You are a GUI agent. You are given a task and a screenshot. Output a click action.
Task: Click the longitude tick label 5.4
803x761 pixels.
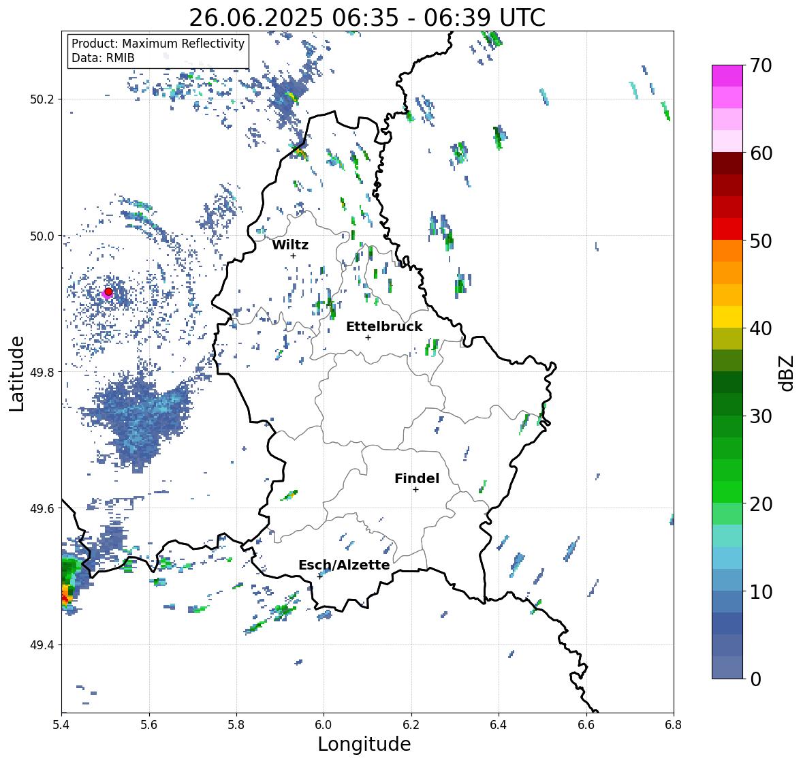(61, 725)
